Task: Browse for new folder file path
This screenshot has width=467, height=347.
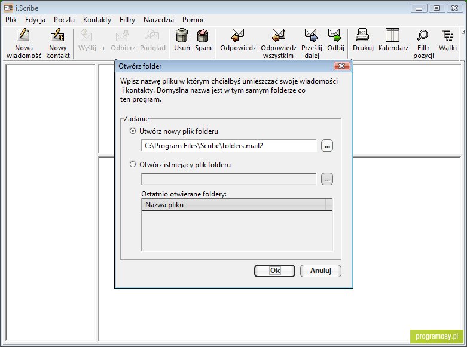Action: click(x=327, y=146)
